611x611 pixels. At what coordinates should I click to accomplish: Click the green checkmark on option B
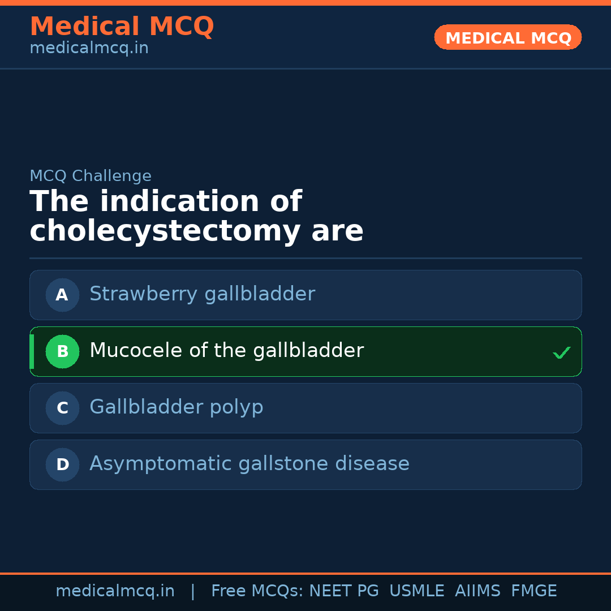[561, 353]
